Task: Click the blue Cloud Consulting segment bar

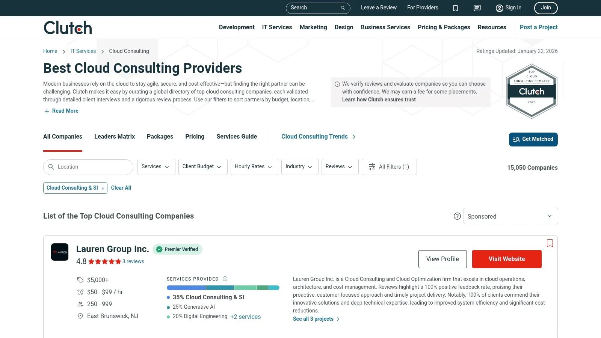Action: point(186,287)
